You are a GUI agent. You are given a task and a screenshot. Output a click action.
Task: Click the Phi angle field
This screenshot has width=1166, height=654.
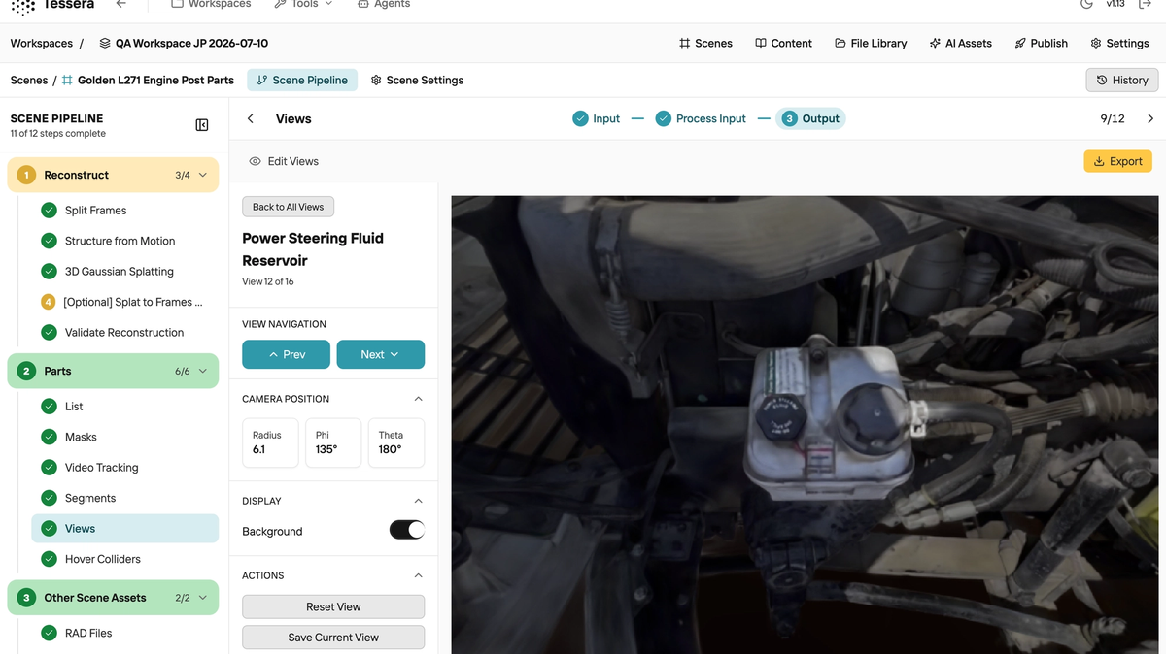tap(333, 442)
